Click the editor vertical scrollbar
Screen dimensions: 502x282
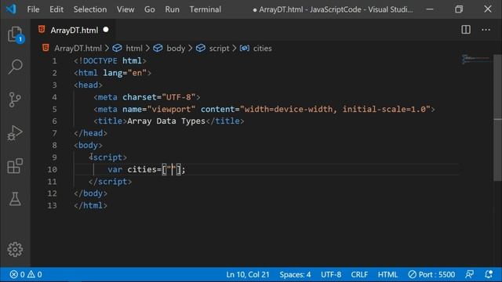pyautogui.click(x=497, y=118)
